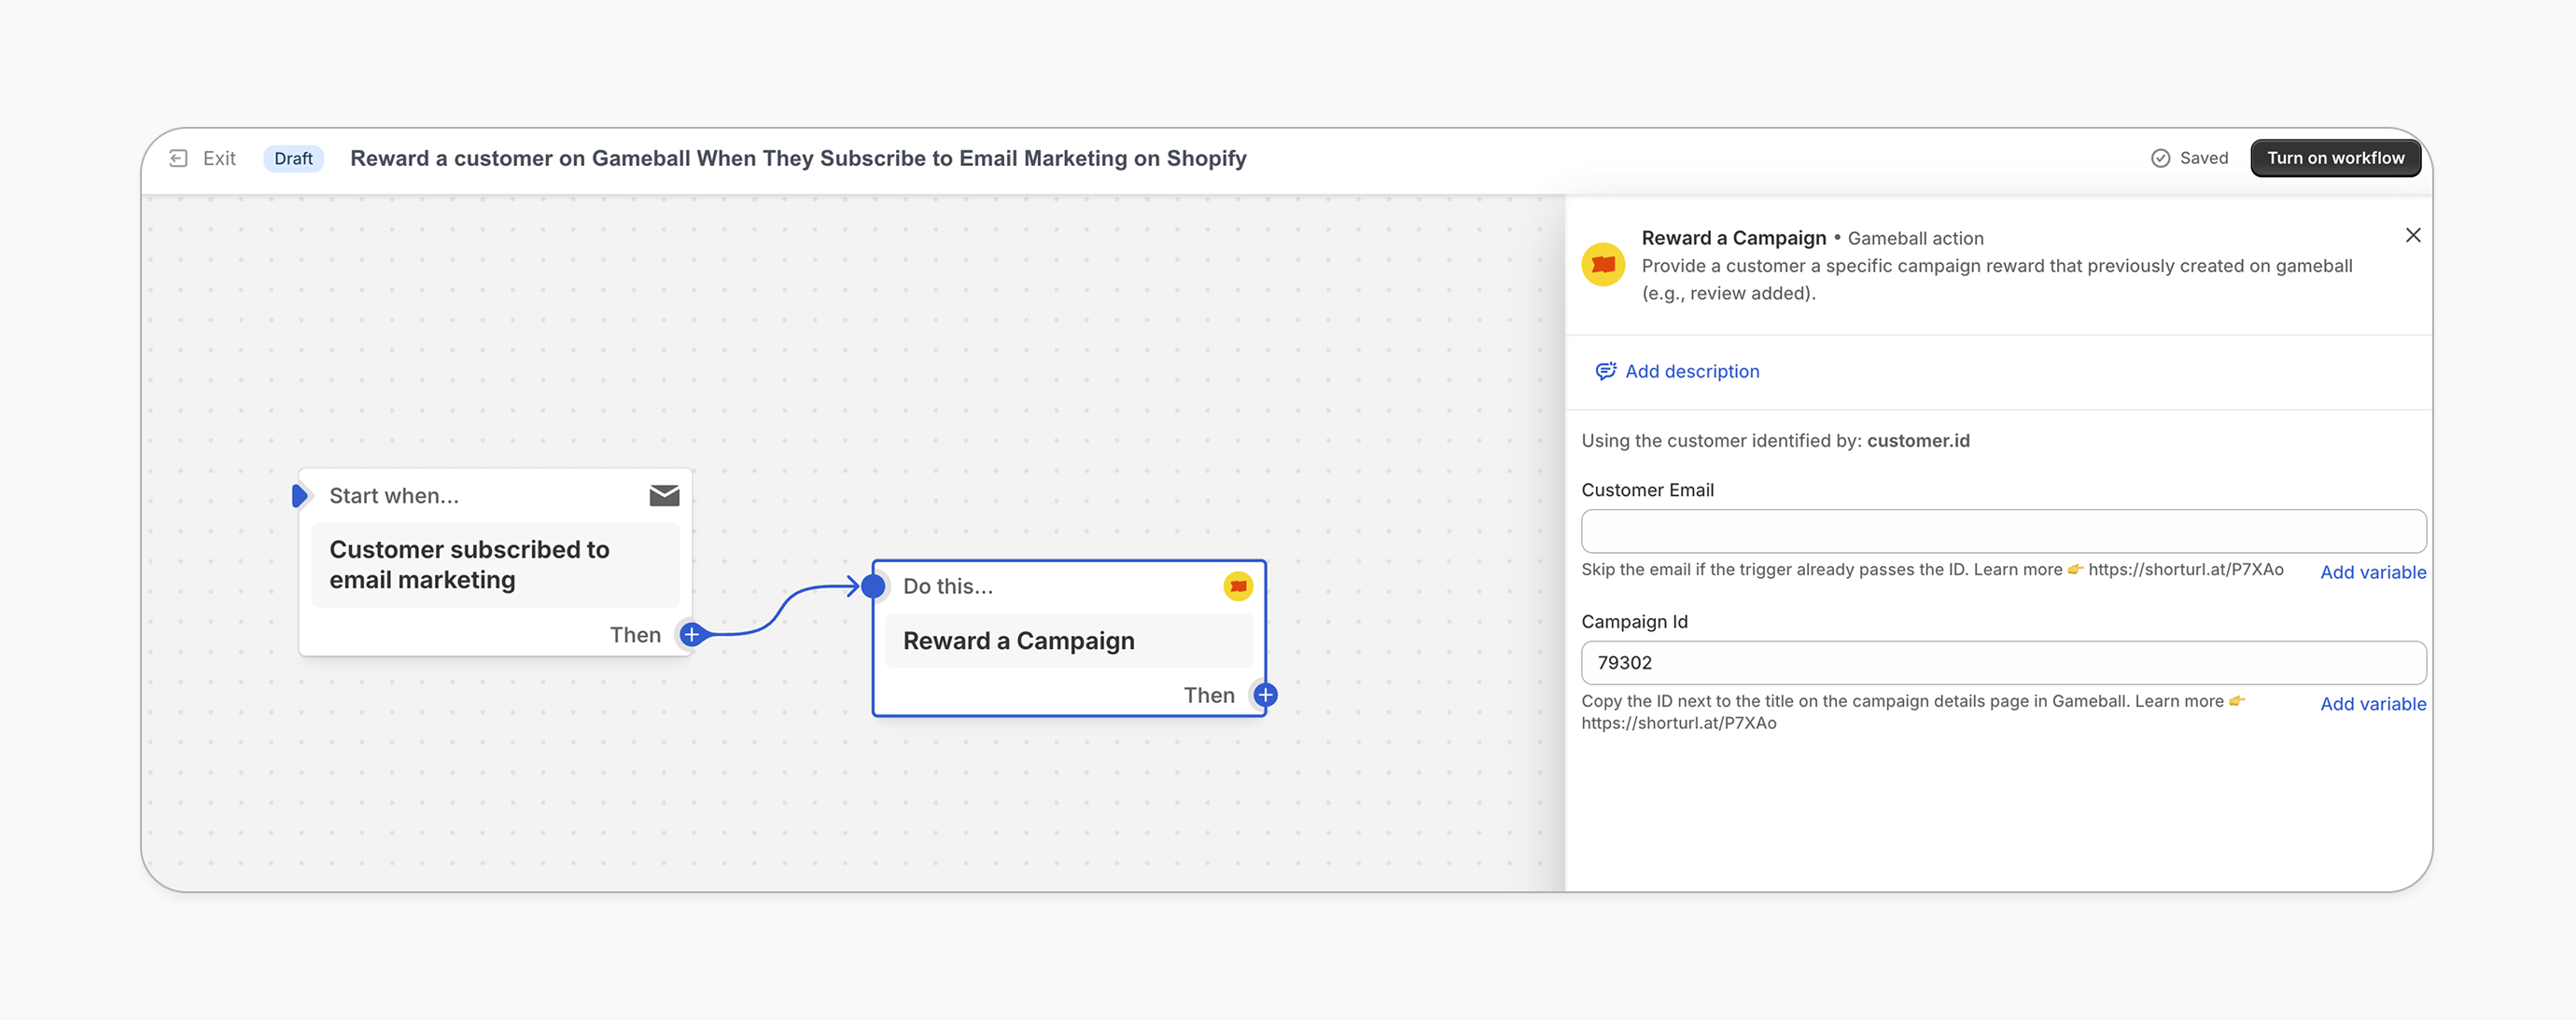This screenshot has width=2576, height=1020.
Task: Click inside the Customer Email input
Action: coord(2003,531)
